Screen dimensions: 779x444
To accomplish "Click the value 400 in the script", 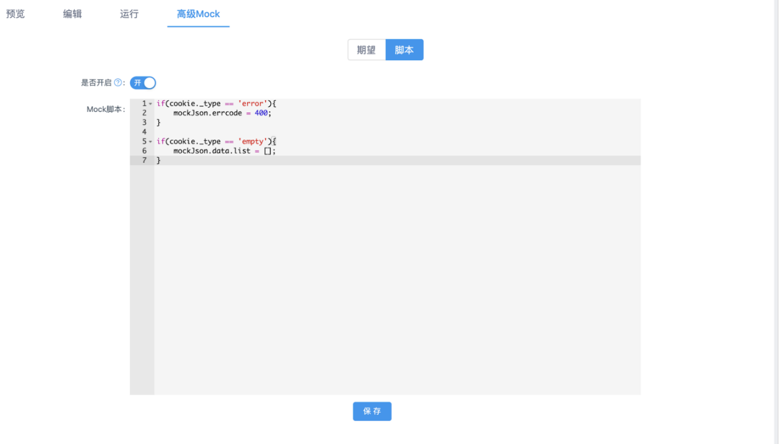I will click(x=261, y=113).
